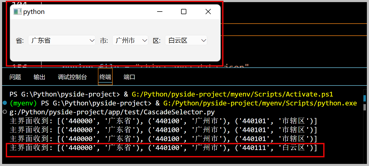This screenshot has height=166, width=369.
Task: Select the 调试控制台 tab
Action: (x=72, y=77)
